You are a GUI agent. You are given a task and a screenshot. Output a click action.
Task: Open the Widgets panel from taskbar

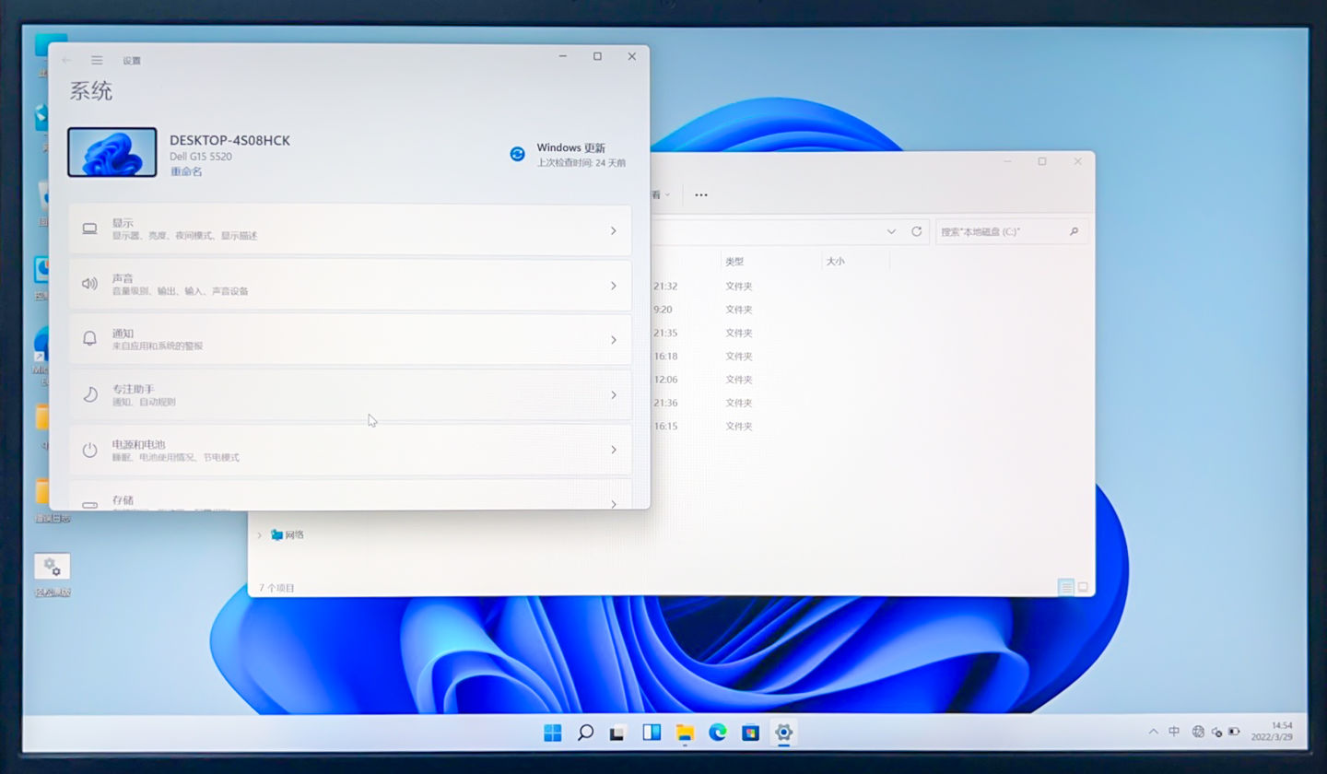pyautogui.click(x=652, y=733)
